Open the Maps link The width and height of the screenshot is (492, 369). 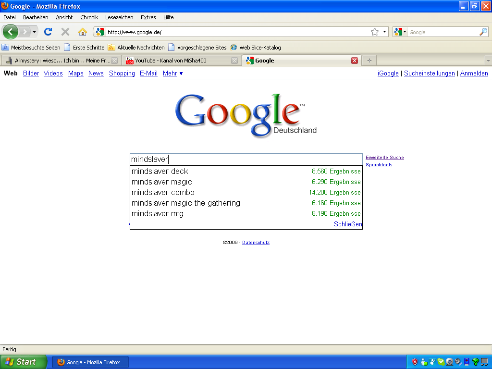pos(75,73)
